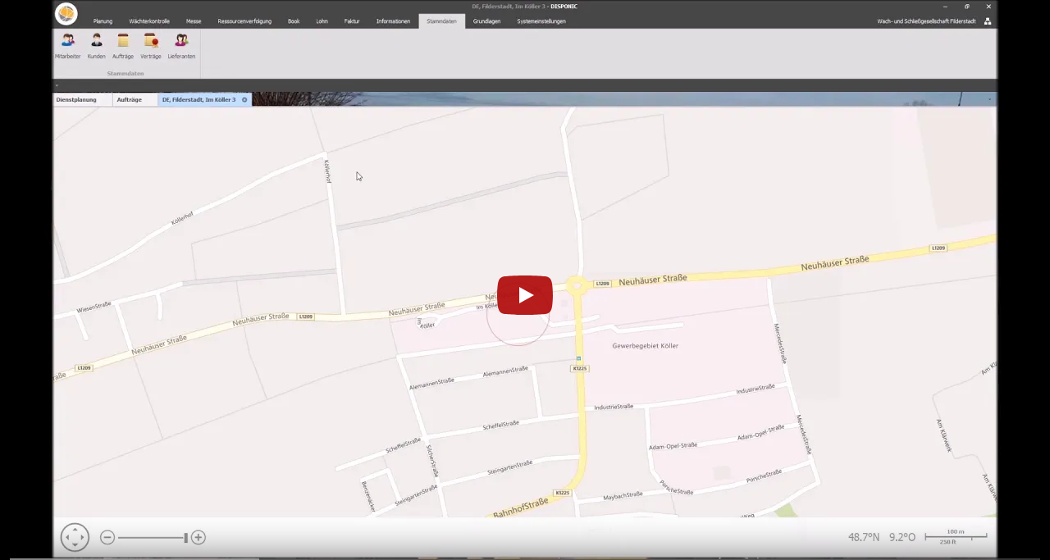Open the Verträge contracts icon

[151, 45]
